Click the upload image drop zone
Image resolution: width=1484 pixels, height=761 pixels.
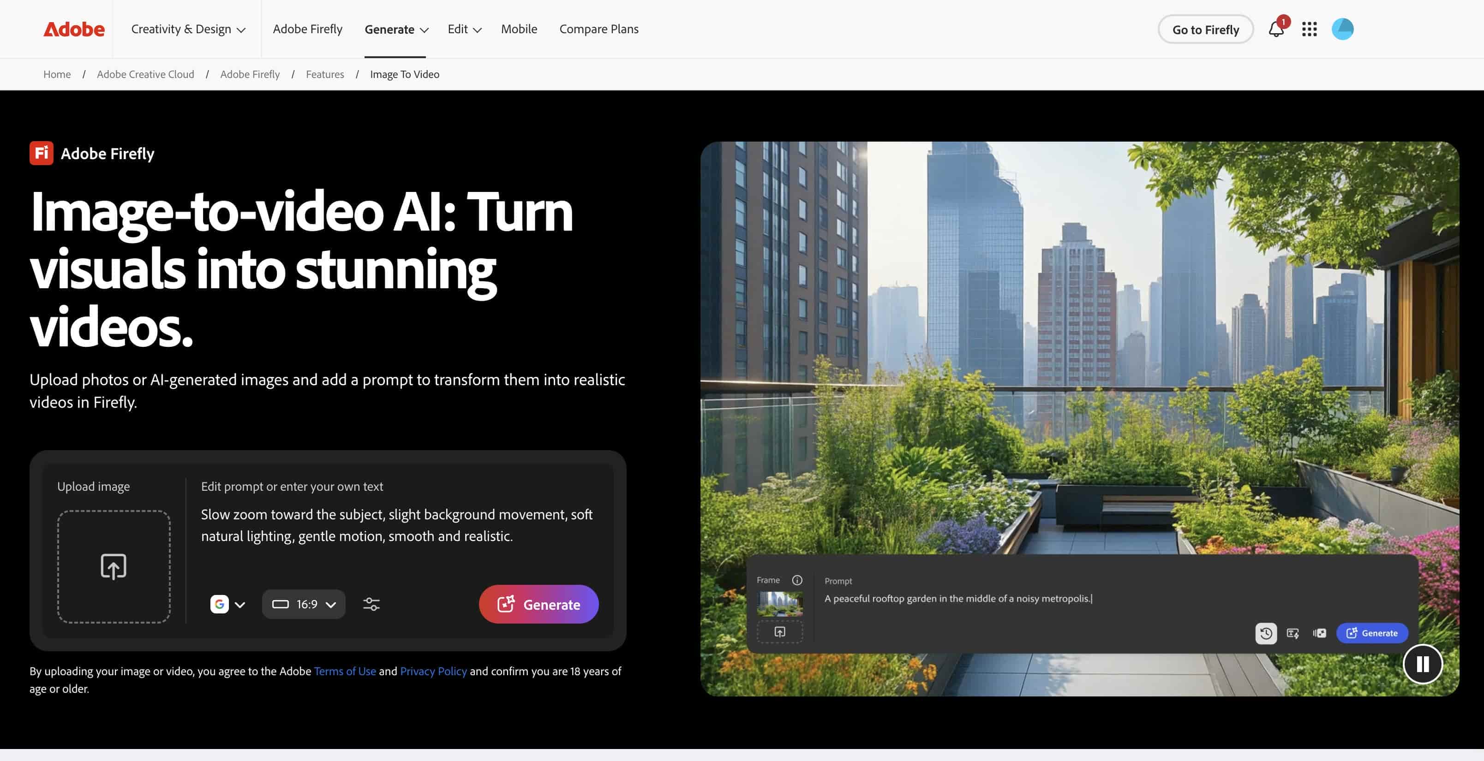pos(114,566)
